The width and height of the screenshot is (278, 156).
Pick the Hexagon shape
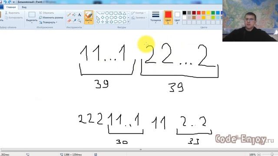[x=111, y=17]
